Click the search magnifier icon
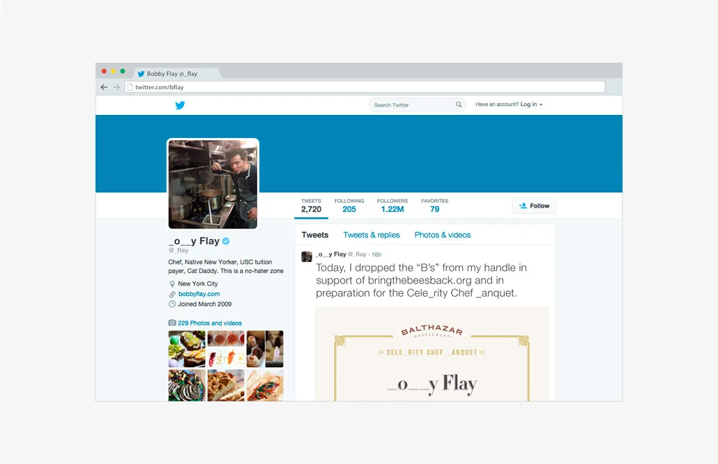 (x=459, y=105)
